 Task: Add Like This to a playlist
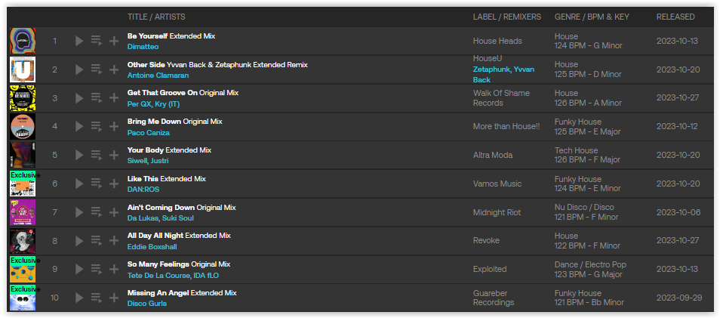pos(114,184)
